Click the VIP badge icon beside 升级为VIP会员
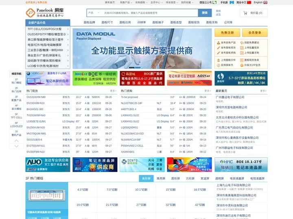293x219 pixels. click(242, 65)
